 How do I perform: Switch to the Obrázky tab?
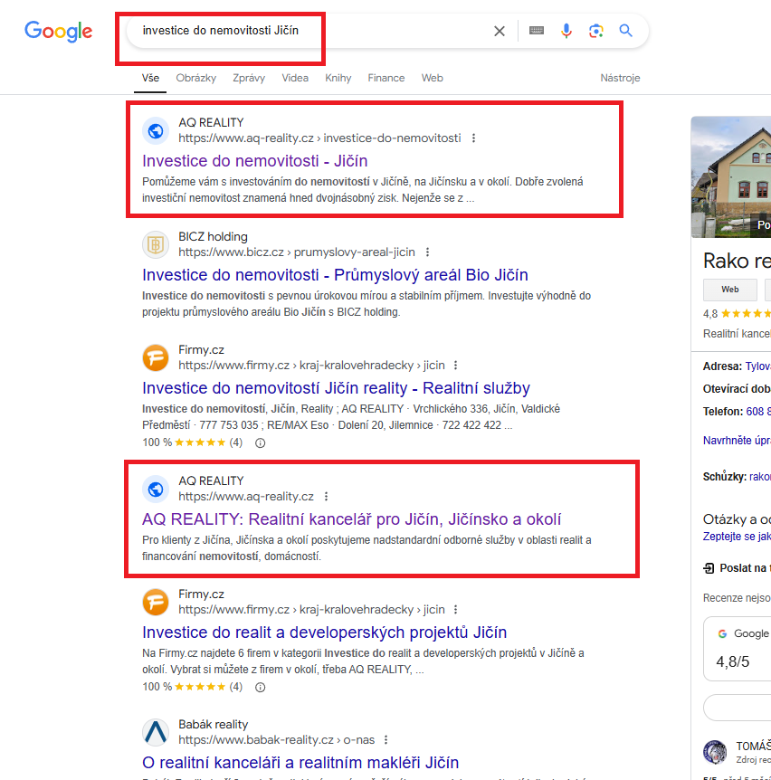[x=196, y=78]
